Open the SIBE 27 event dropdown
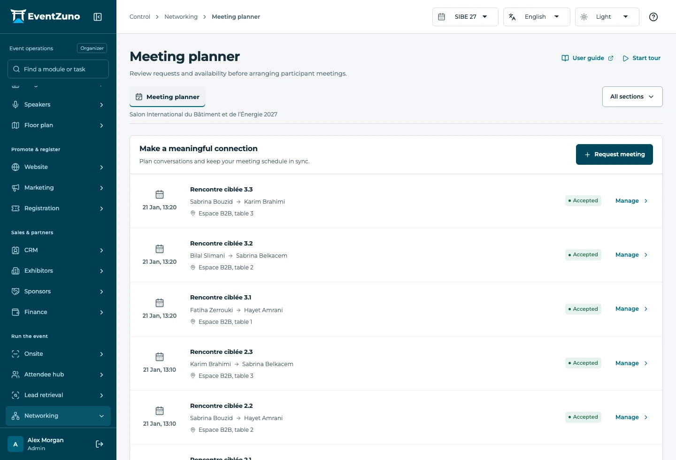 (x=465, y=17)
